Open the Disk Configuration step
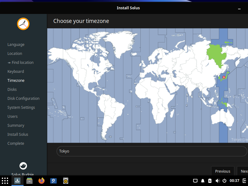 tap(24, 99)
